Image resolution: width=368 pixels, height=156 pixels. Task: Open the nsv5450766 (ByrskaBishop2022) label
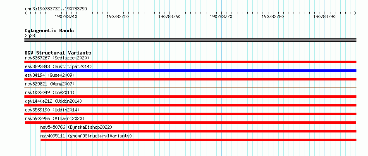pyautogui.click(x=76, y=127)
